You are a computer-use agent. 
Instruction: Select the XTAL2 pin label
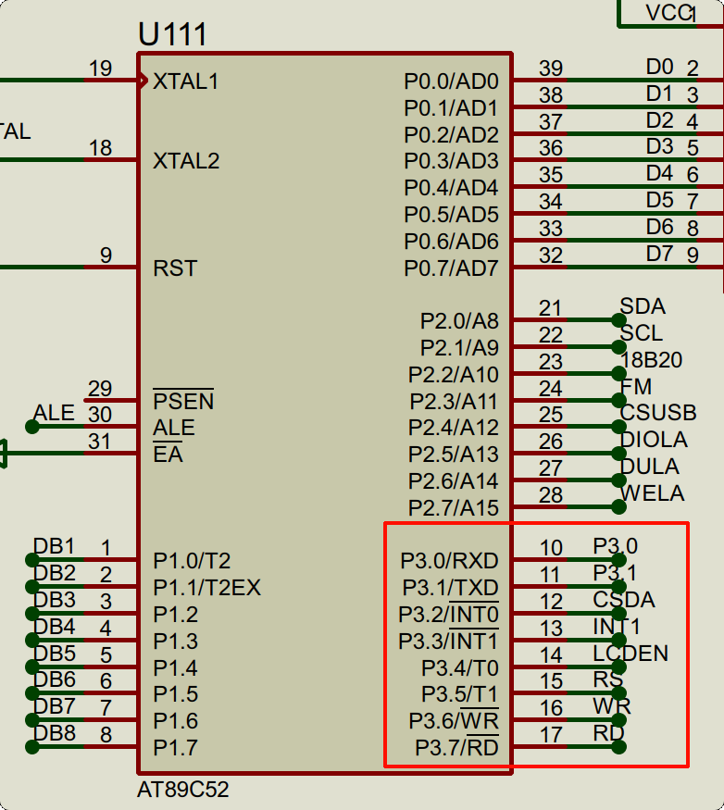185,161
